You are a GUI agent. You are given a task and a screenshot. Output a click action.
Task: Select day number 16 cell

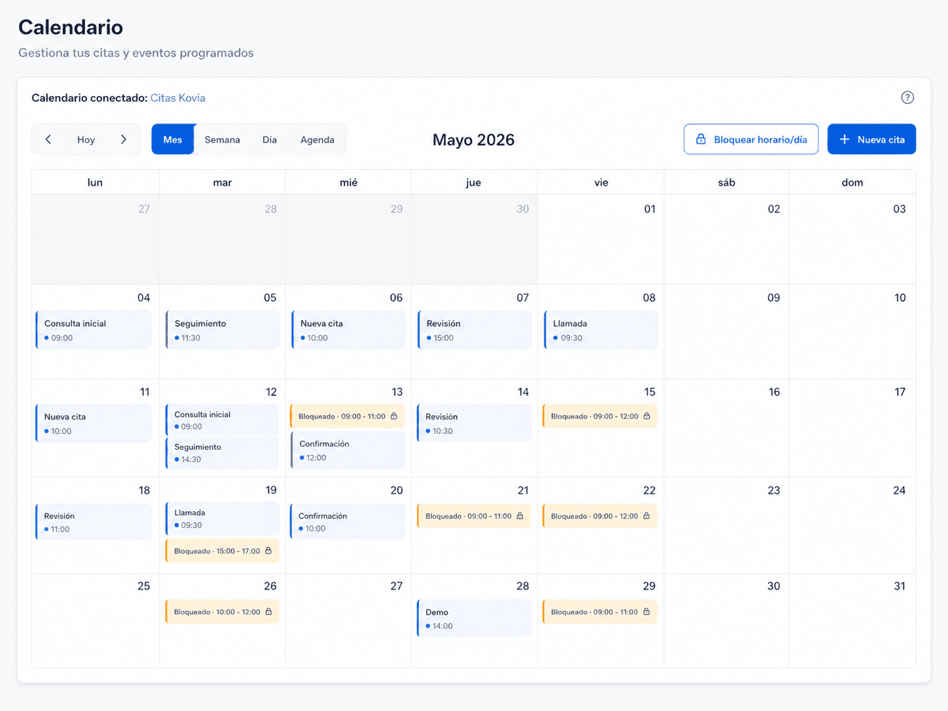click(x=727, y=428)
